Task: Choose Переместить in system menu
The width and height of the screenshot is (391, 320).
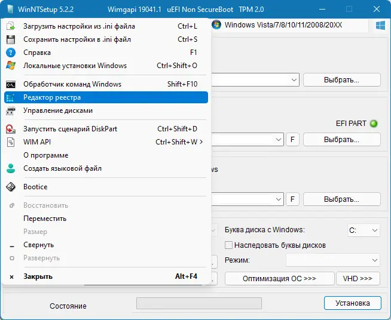Action: [106, 219]
